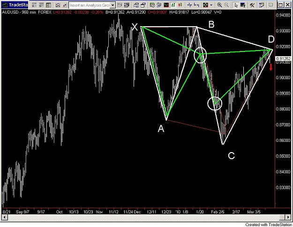Click the zigzag Insert Analysis Technique icon

(58, 5)
